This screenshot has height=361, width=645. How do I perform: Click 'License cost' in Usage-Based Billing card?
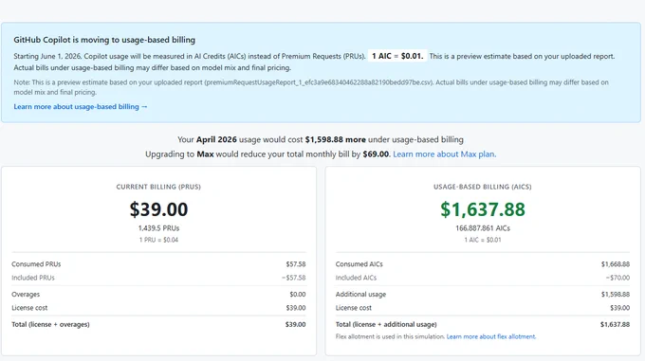354,308
